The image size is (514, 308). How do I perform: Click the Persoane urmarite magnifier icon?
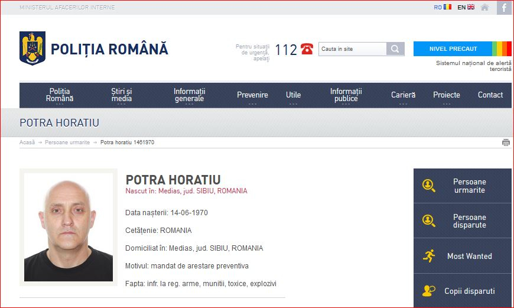429,186
